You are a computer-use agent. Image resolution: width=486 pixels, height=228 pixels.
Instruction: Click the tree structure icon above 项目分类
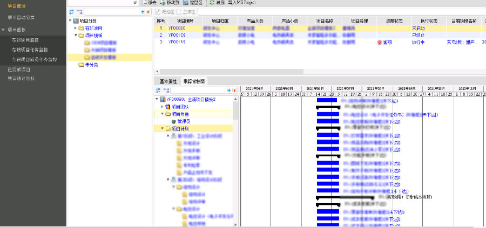(x=79, y=11)
